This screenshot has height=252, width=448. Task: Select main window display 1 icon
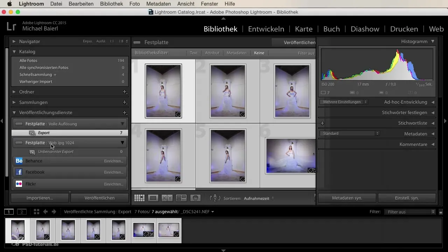[x=9, y=212]
